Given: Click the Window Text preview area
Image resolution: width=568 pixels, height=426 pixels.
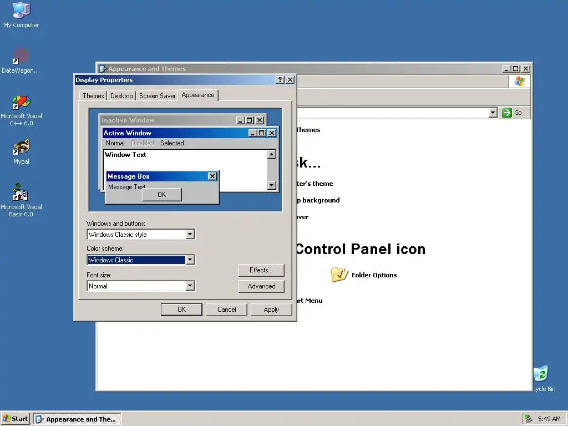Looking at the screenshot, I should [x=185, y=160].
